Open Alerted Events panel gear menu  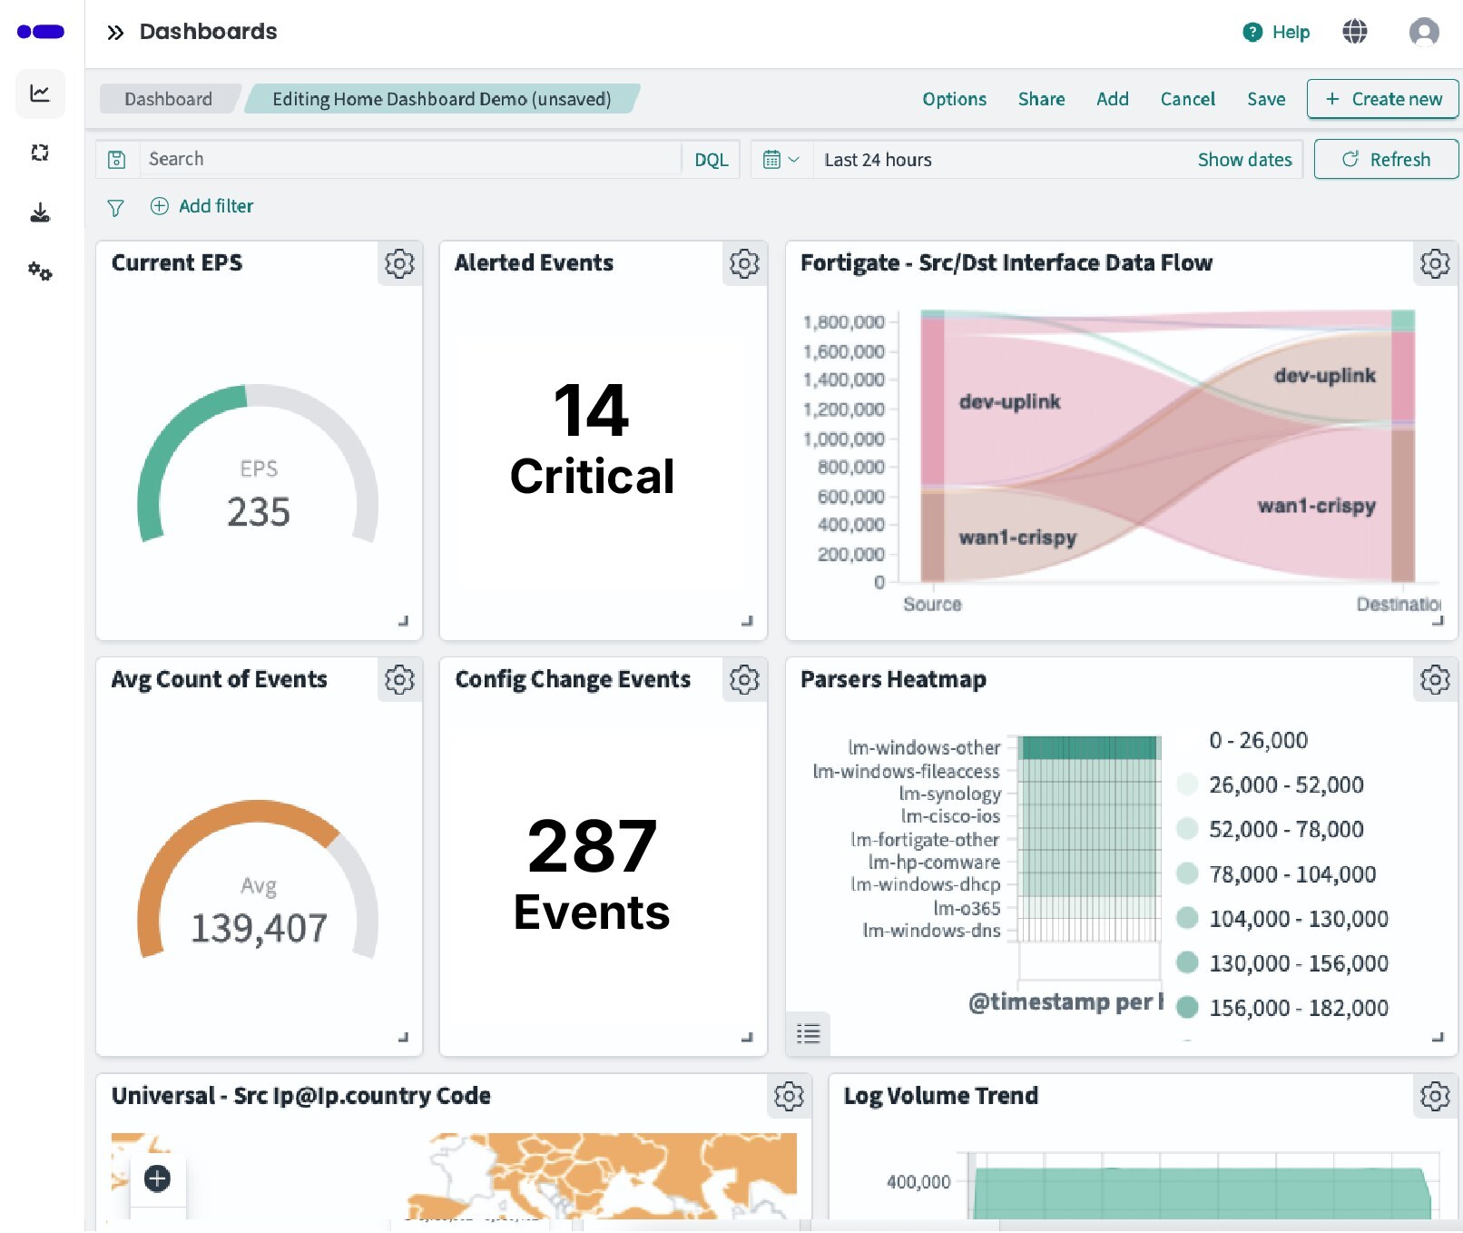[744, 263]
